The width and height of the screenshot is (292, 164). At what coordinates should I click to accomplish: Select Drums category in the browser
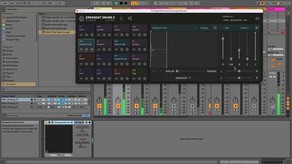tap(9, 55)
